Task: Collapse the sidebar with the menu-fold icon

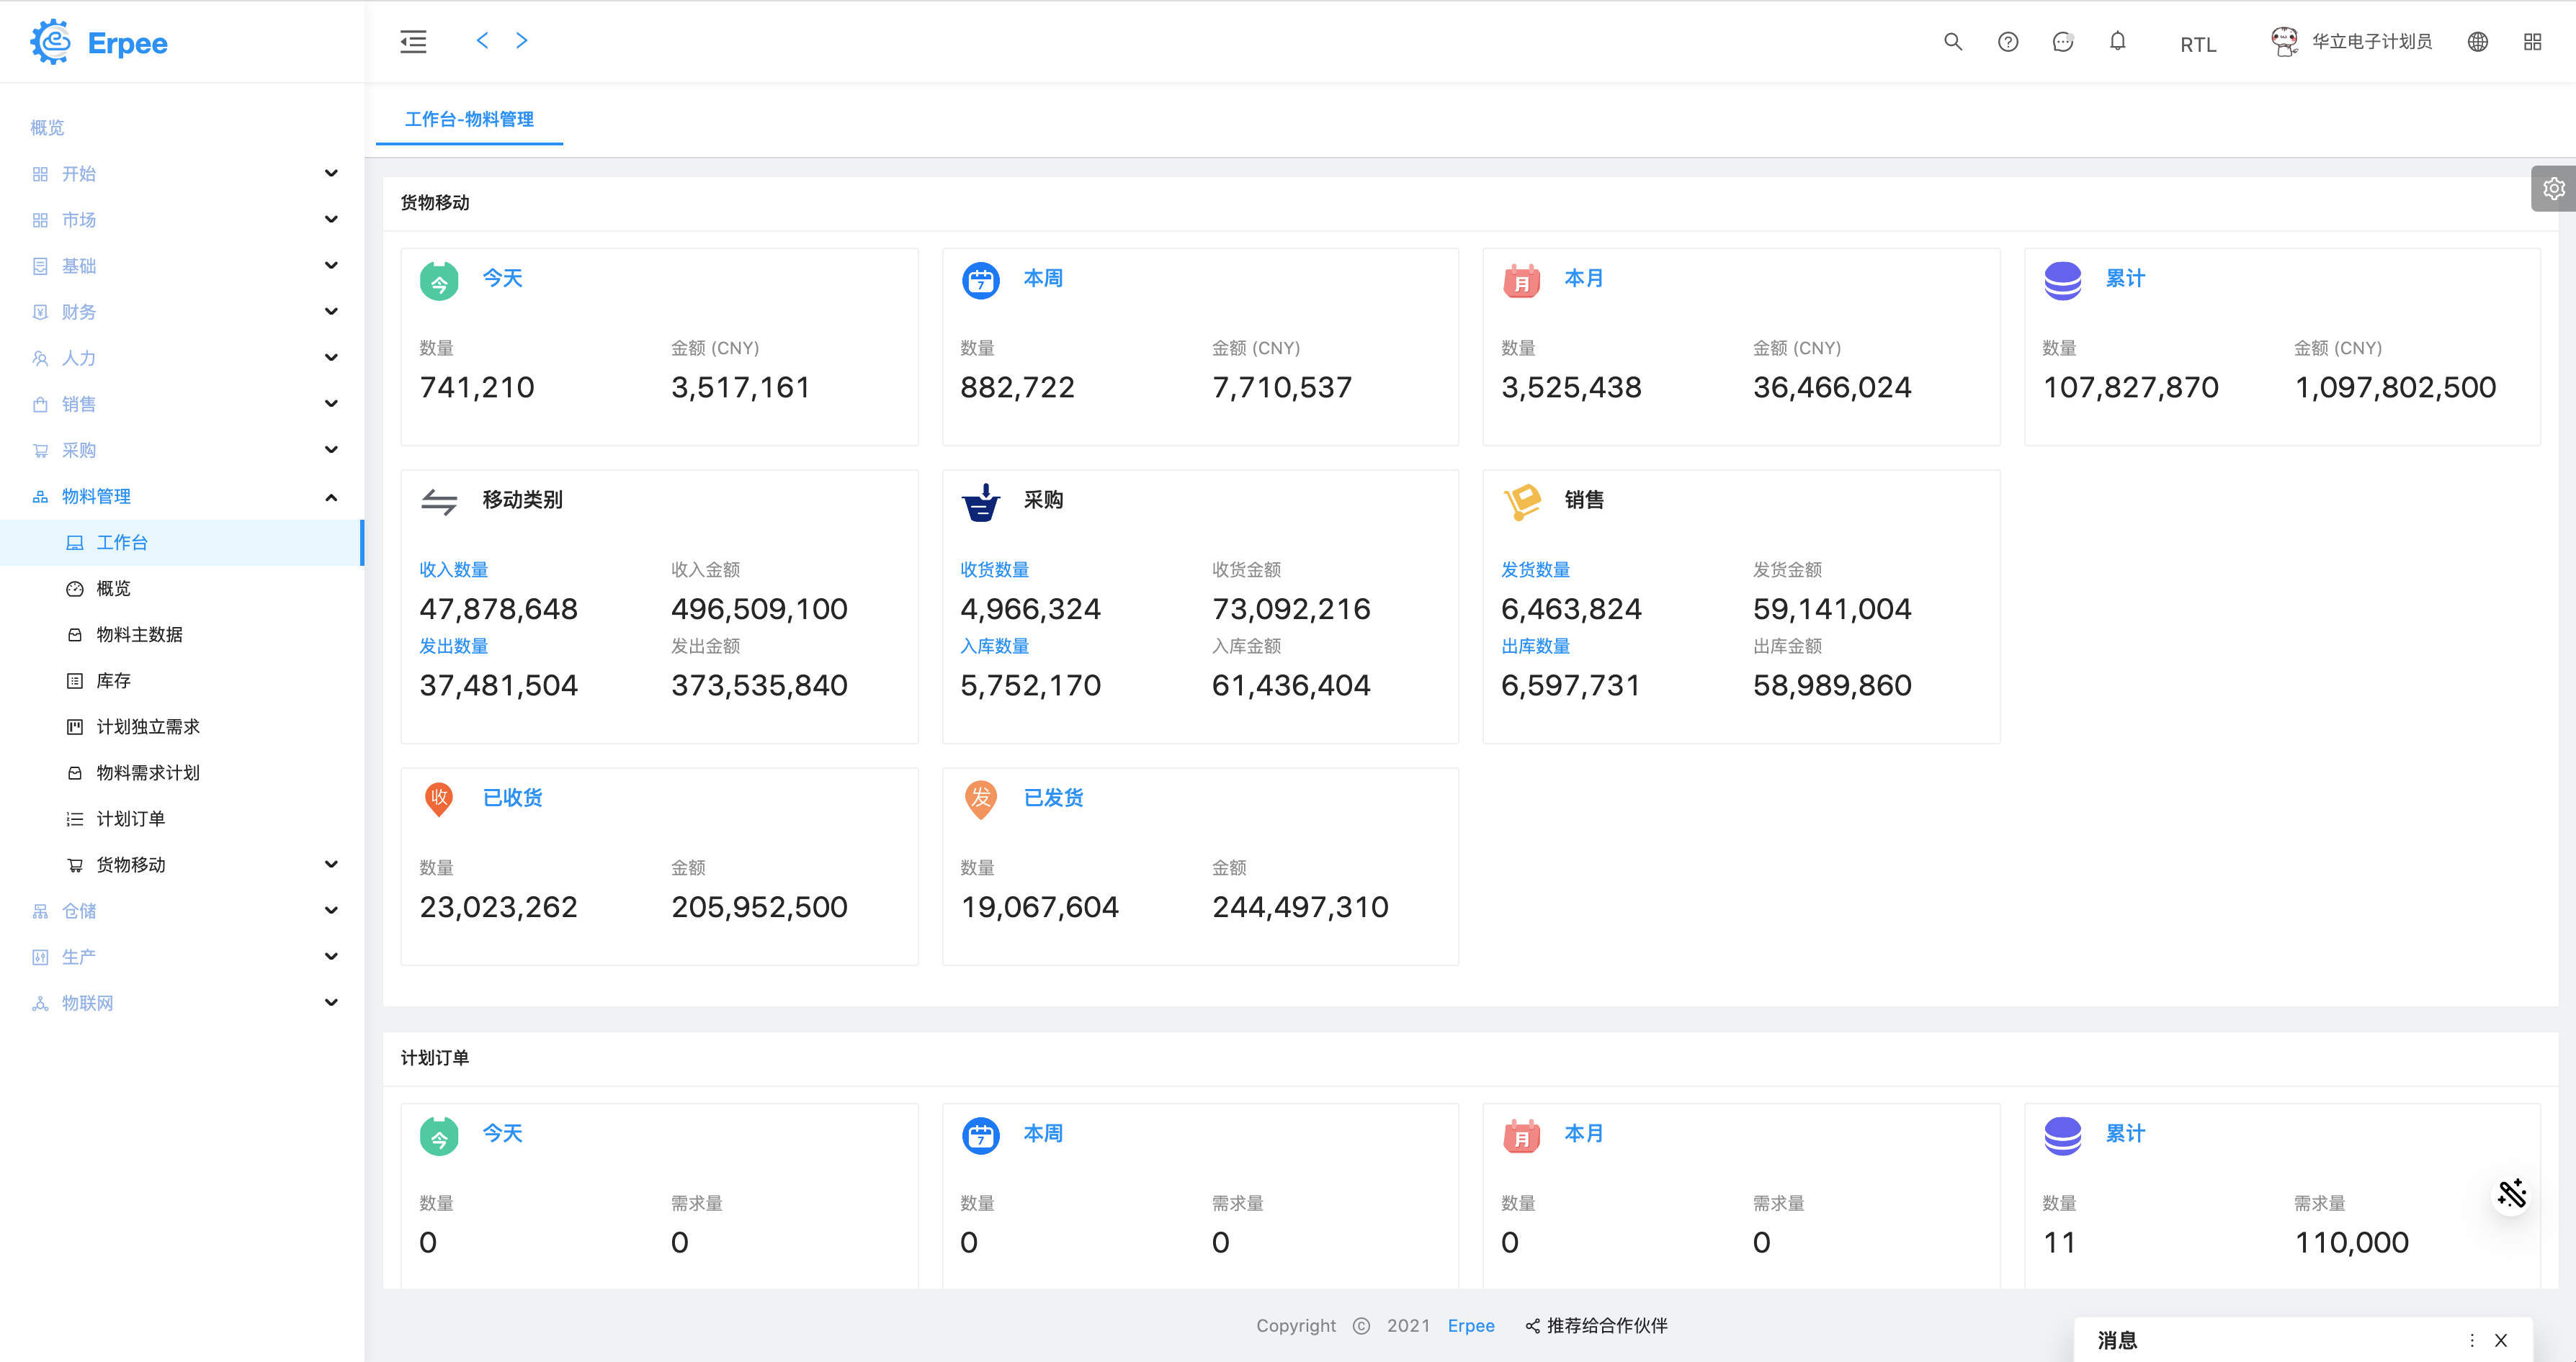Action: 413,42
